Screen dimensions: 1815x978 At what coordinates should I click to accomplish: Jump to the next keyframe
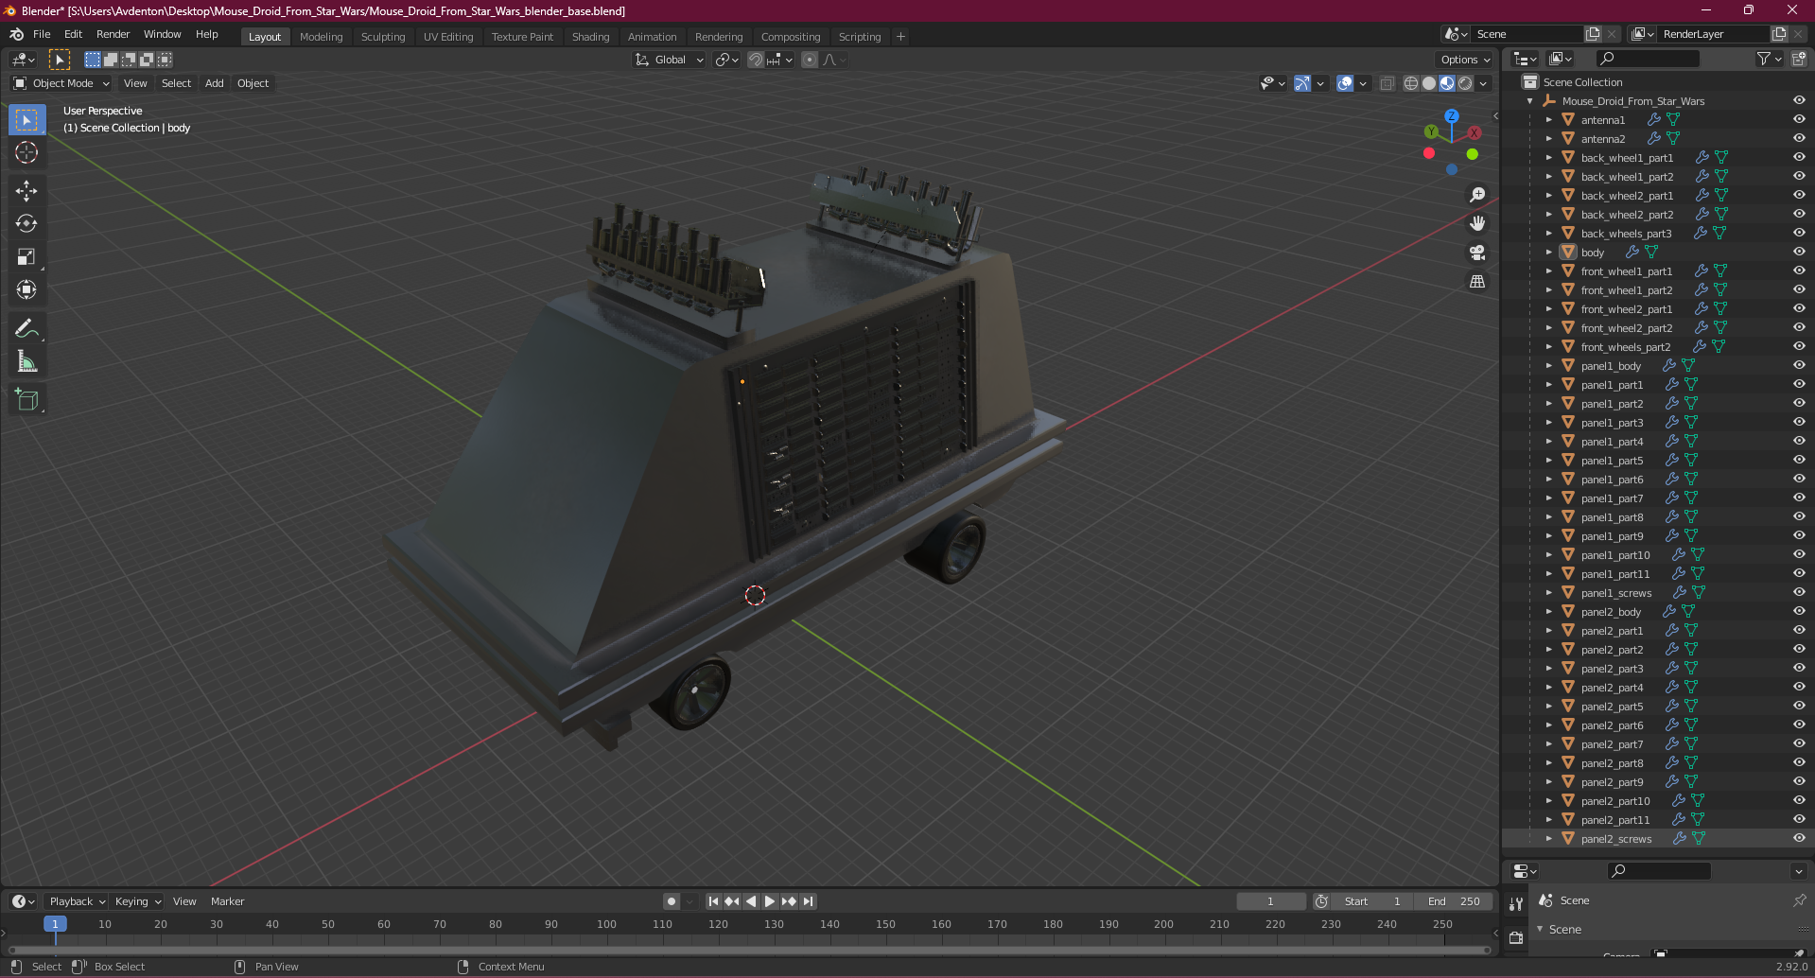(789, 901)
